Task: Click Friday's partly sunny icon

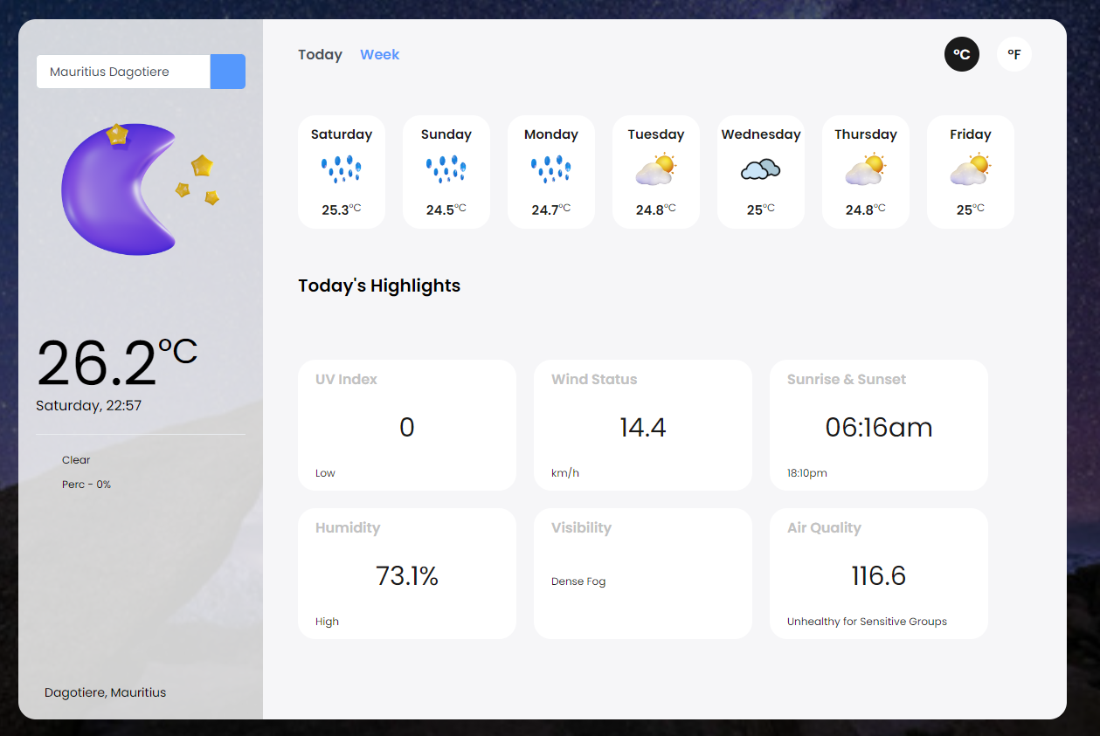Action: pos(970,169)
